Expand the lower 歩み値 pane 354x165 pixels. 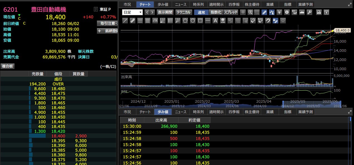[x=350, y=112]
